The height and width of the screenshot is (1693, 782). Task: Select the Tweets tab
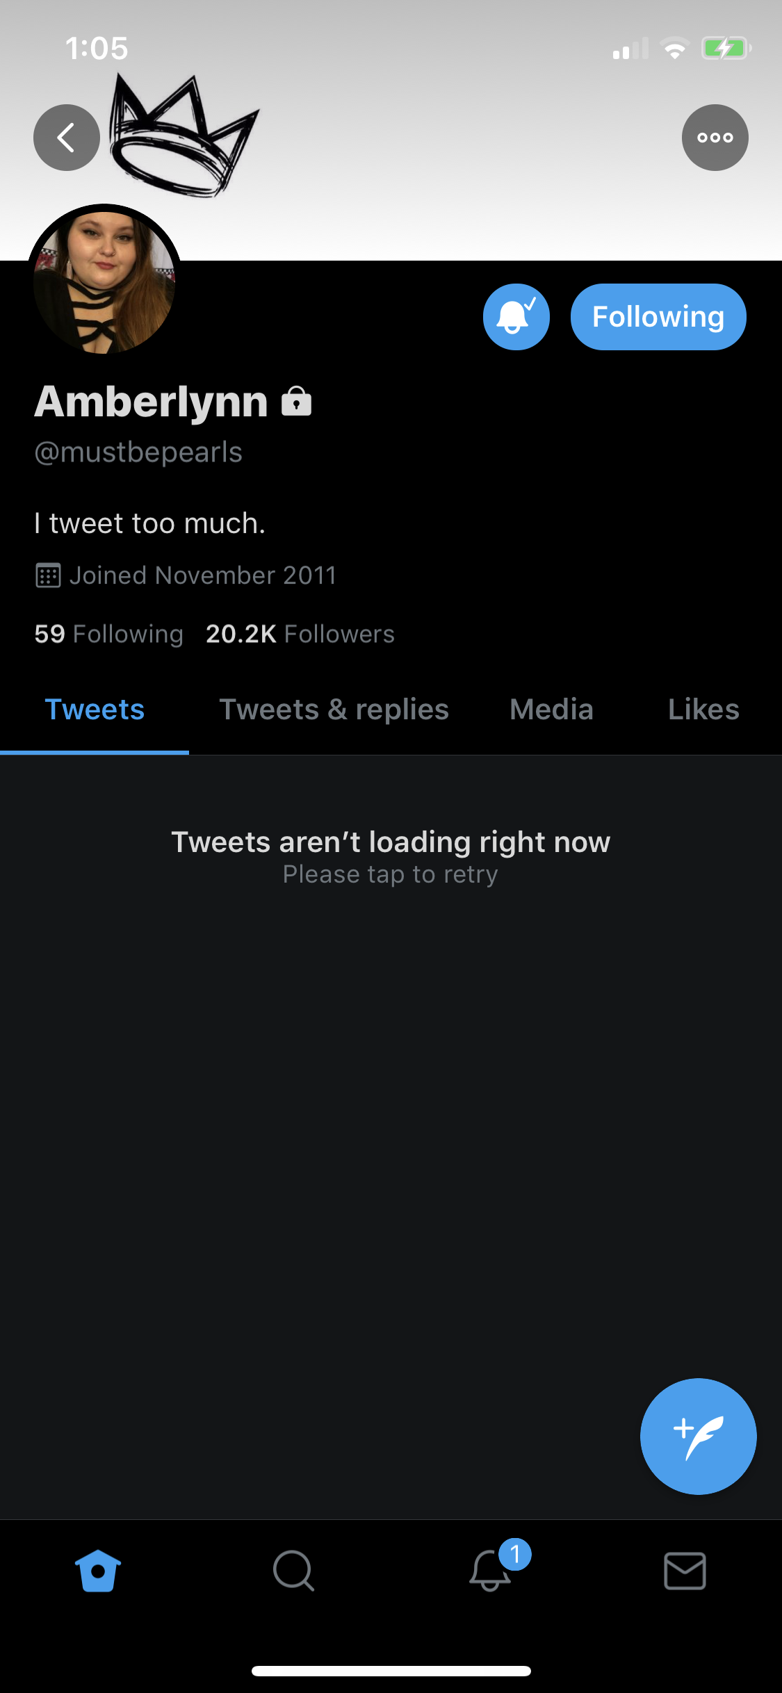[x=95, y=710]
